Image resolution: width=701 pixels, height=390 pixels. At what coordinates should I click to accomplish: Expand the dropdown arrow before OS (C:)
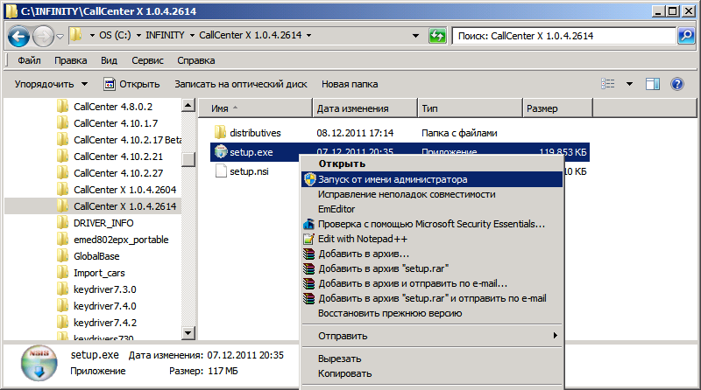click(92, 35)
